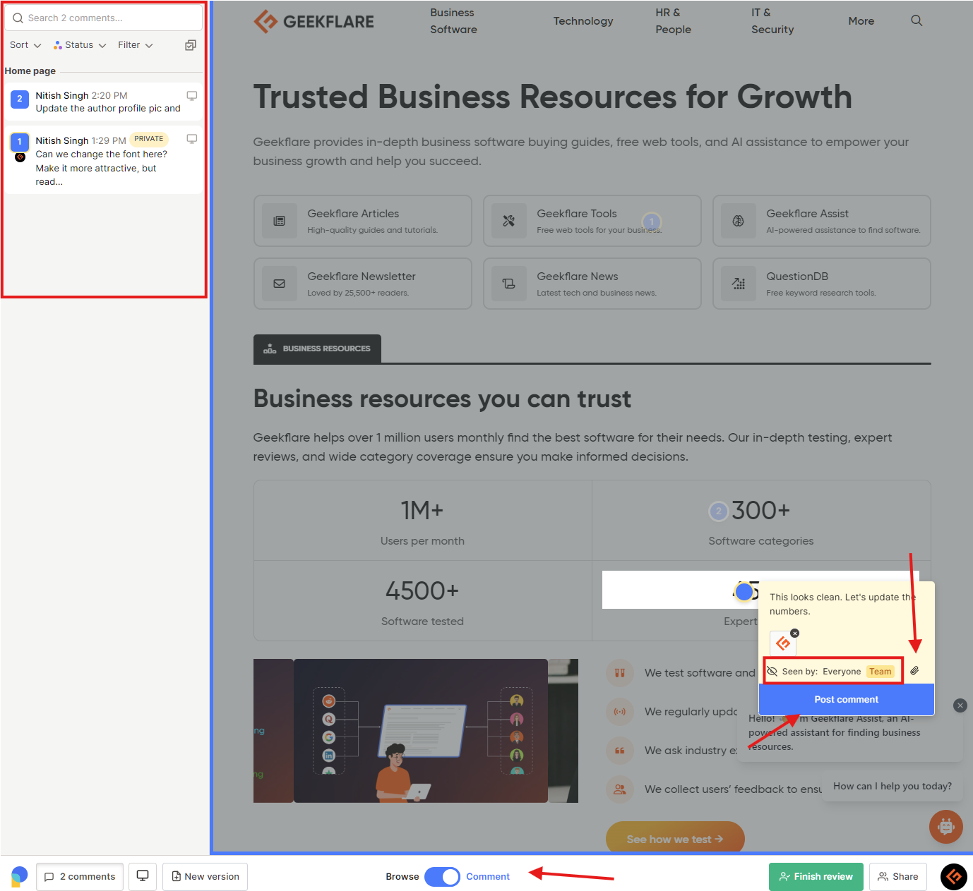Open the Technology menu
Viewport: 973px width, 891px height.
(583, 21)
